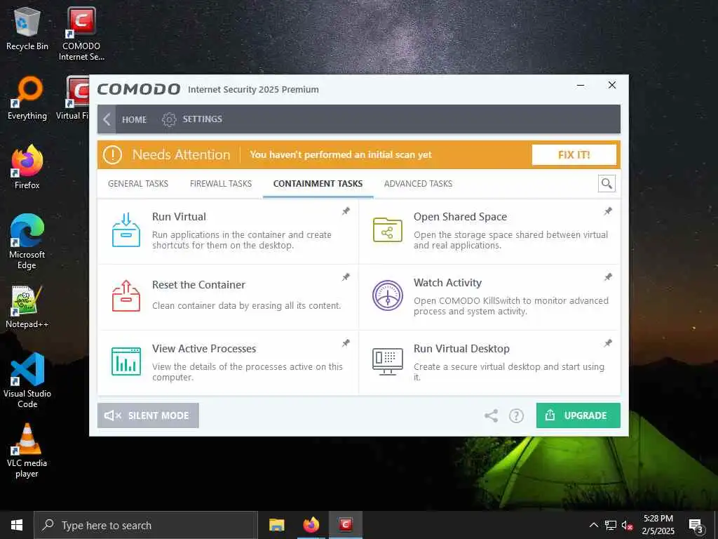Open the Watch Activity gauge icon
Screen dimensions: 718x539
[x=387, y=295]
